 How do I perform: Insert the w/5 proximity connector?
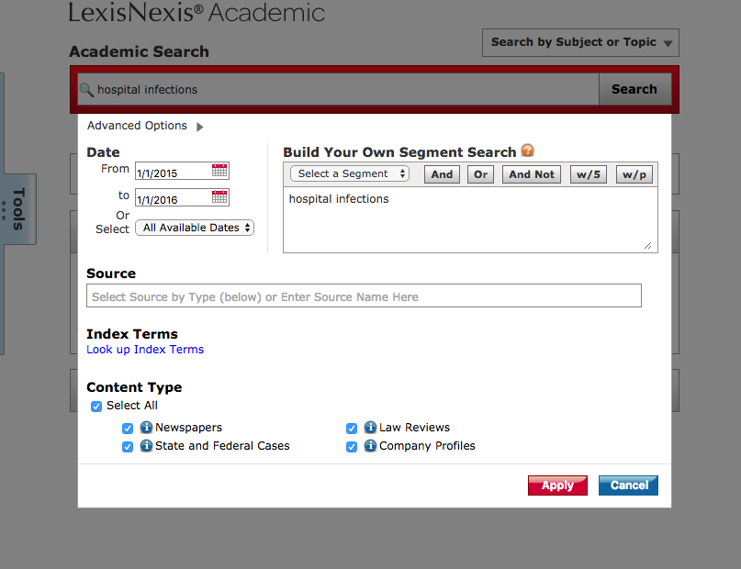click(x=589, y=174)
